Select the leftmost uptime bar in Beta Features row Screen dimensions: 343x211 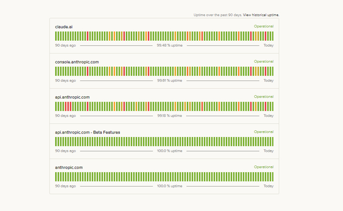pos(56,141)
